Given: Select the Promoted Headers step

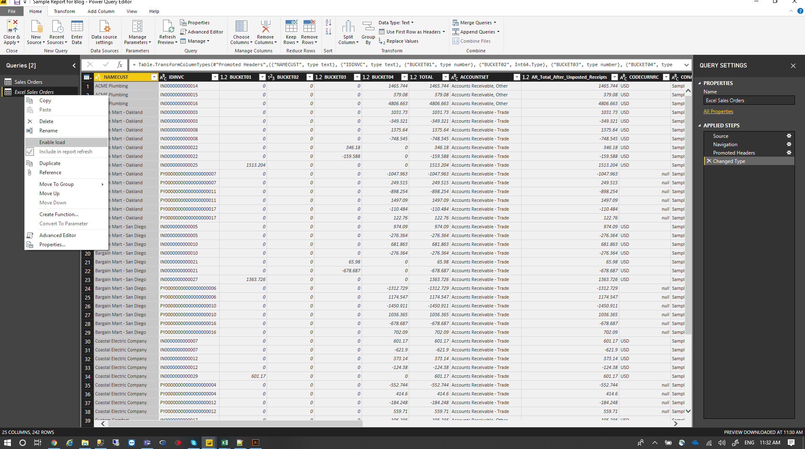Looking at the screenshot, I should click(748, 153).
